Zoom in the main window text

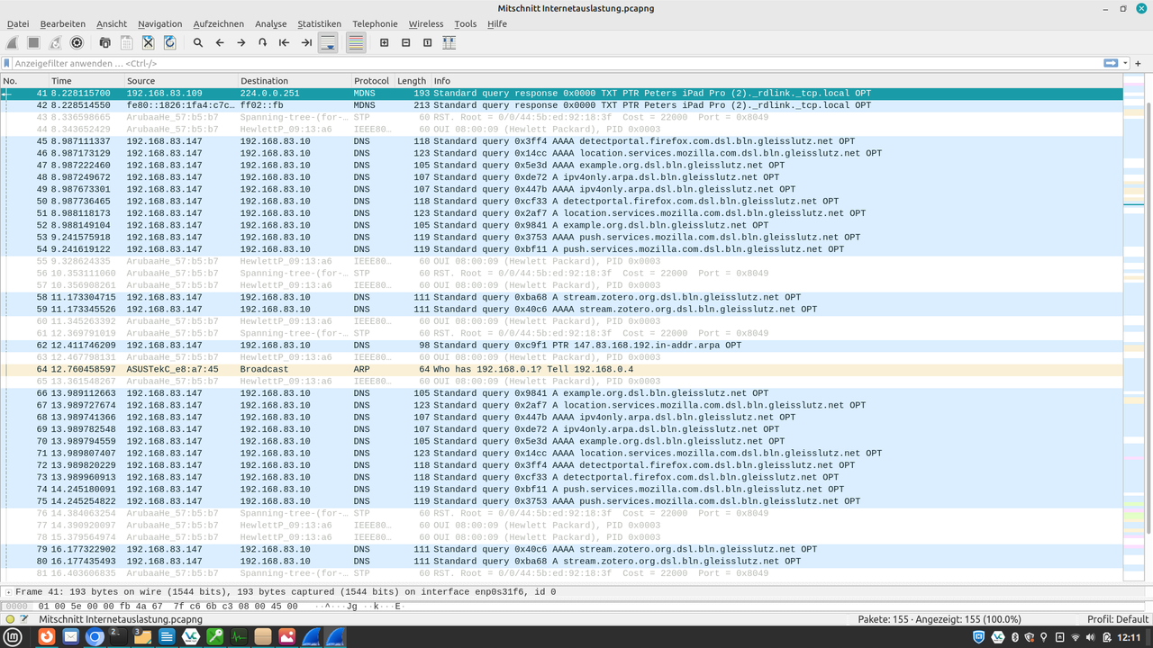pyautogui.click(x=384, y=42)
